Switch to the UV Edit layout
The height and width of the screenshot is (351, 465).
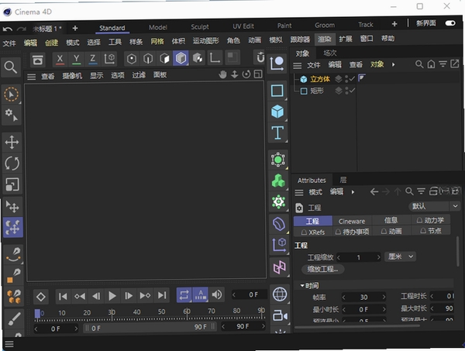coord(243,26)
